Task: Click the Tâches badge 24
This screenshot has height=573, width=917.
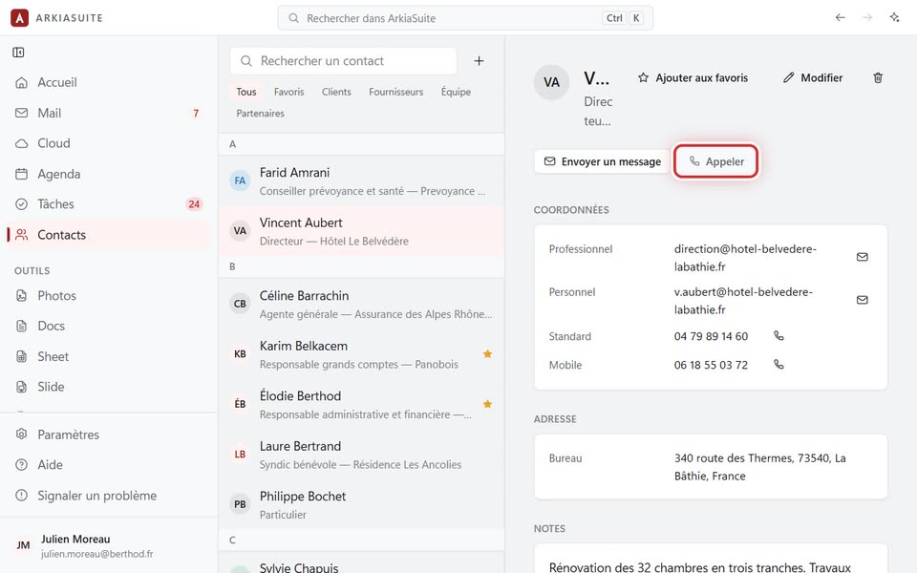Action: coord(194,204)
